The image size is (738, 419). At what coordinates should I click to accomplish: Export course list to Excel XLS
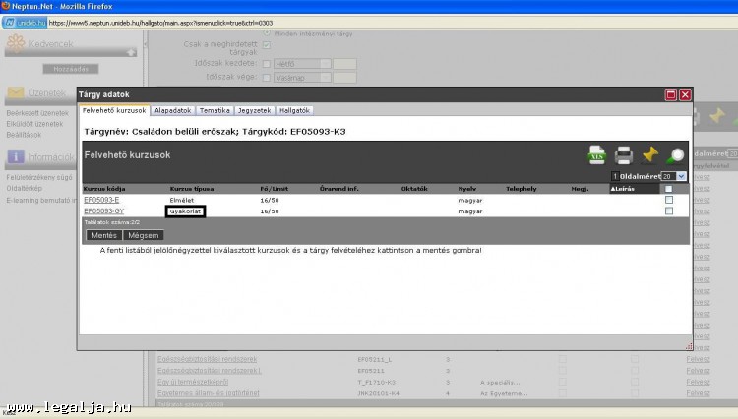point(596,154)
